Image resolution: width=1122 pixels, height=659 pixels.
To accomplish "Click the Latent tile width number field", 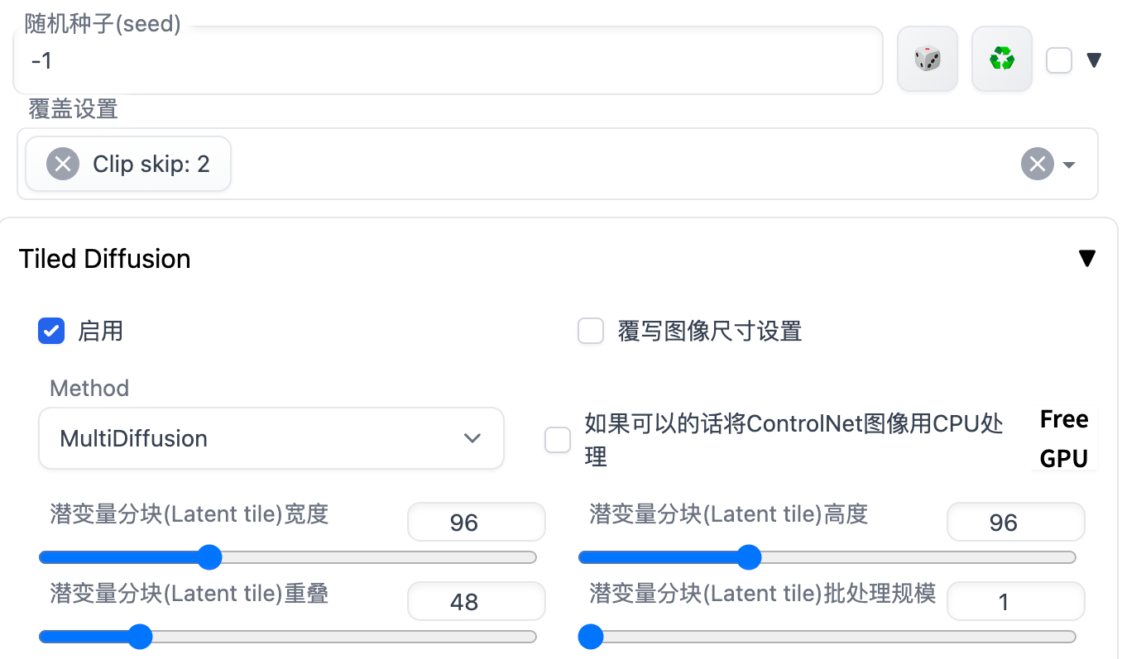I will point(476,523).
